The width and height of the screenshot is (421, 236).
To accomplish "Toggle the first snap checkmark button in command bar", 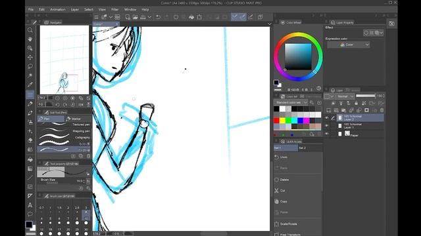I will (235, 17).
